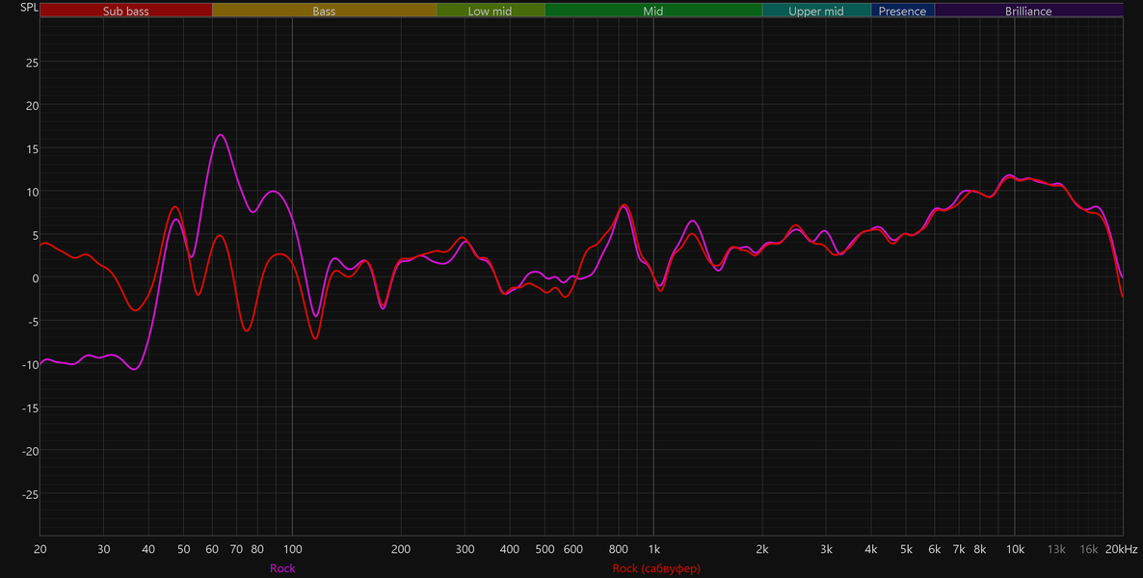Viewport: 1143px width, 578px height.
Task: Click the SPL axis label
Action: point(29,9)
